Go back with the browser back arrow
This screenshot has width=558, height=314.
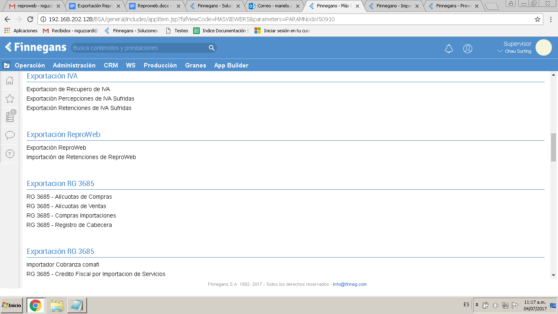tap(7, 19)
